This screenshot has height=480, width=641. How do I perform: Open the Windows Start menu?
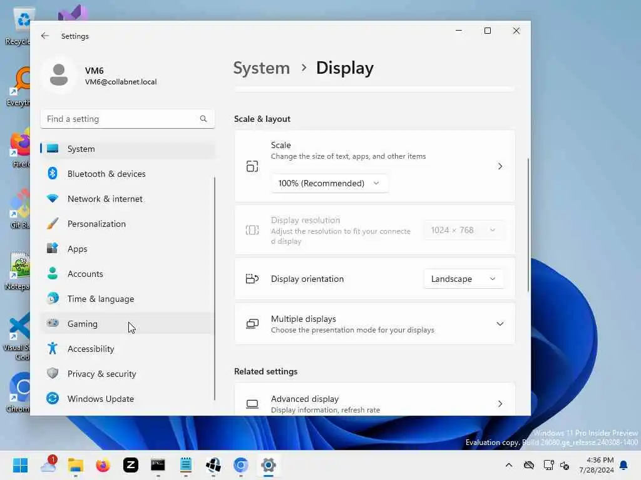21,465
